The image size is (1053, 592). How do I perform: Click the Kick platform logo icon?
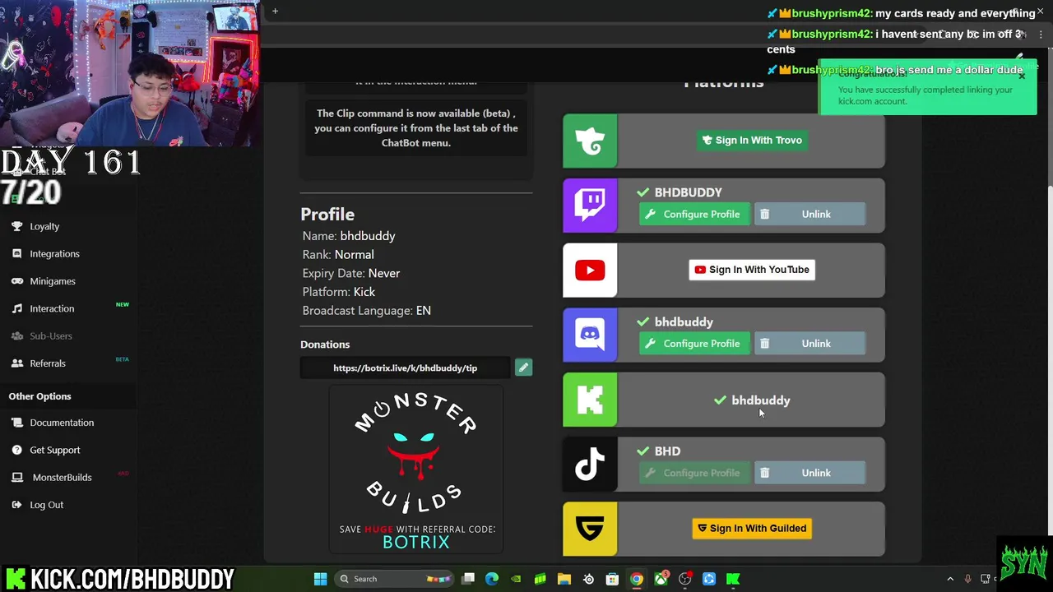(590, 400)
